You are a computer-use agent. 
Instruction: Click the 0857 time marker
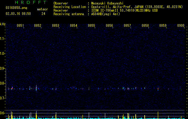coord(127,25)
